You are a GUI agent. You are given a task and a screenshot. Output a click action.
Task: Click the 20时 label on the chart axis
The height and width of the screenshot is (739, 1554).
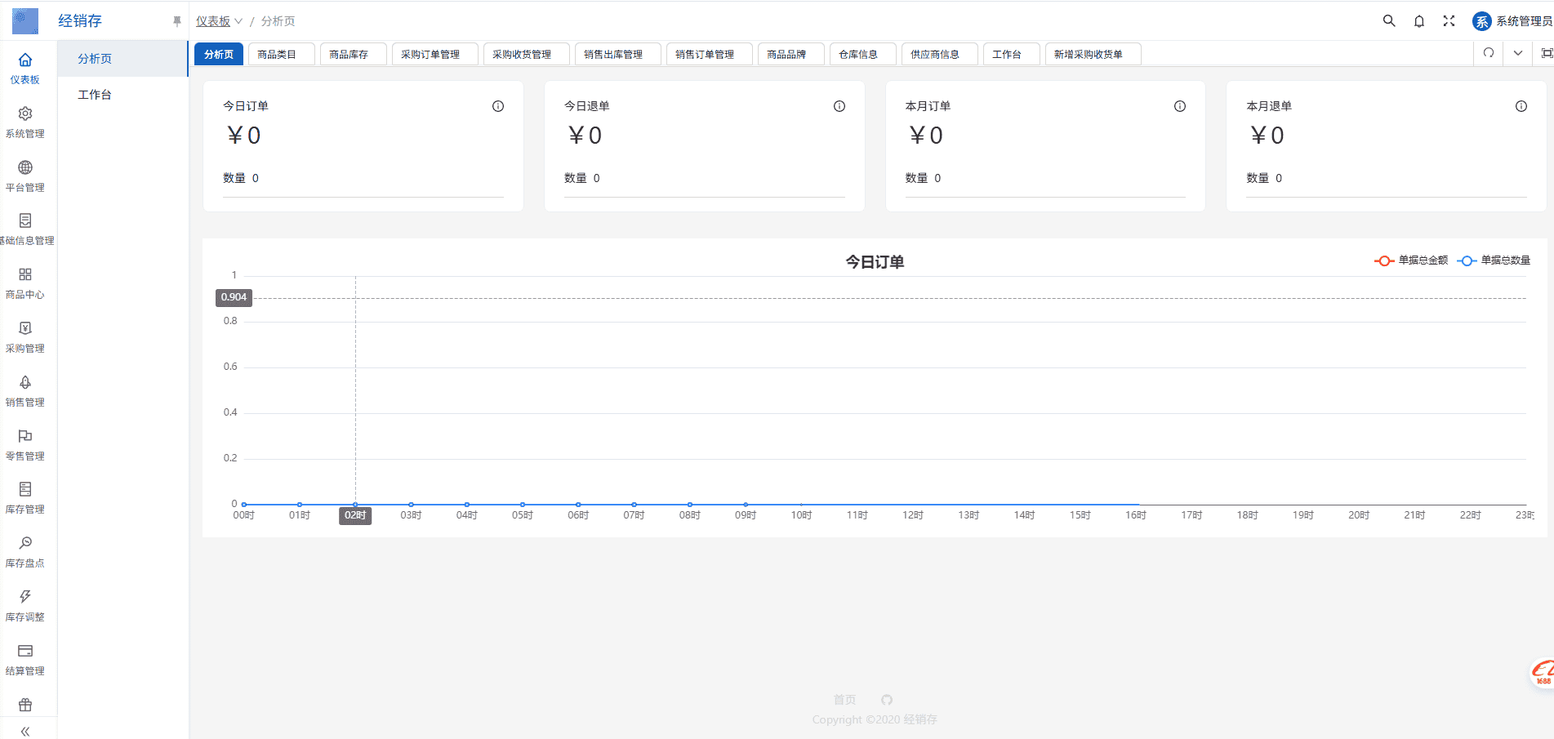pyautogui.click(x=1359, y=515)
